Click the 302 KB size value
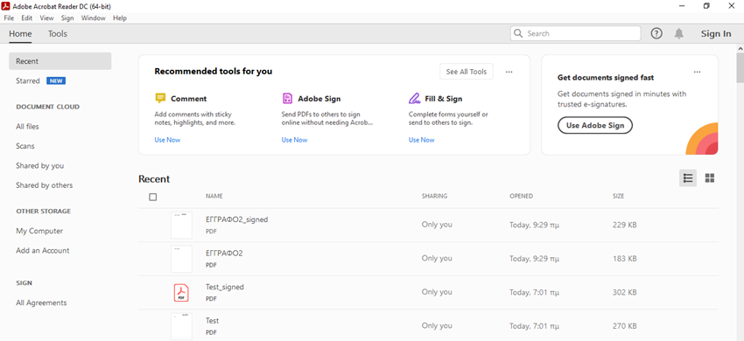Screen dimensions: 744x341 coord(624,292)
